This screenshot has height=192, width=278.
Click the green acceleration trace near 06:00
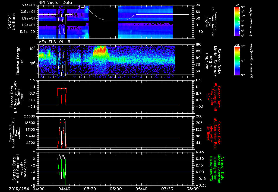click(115, 172)
